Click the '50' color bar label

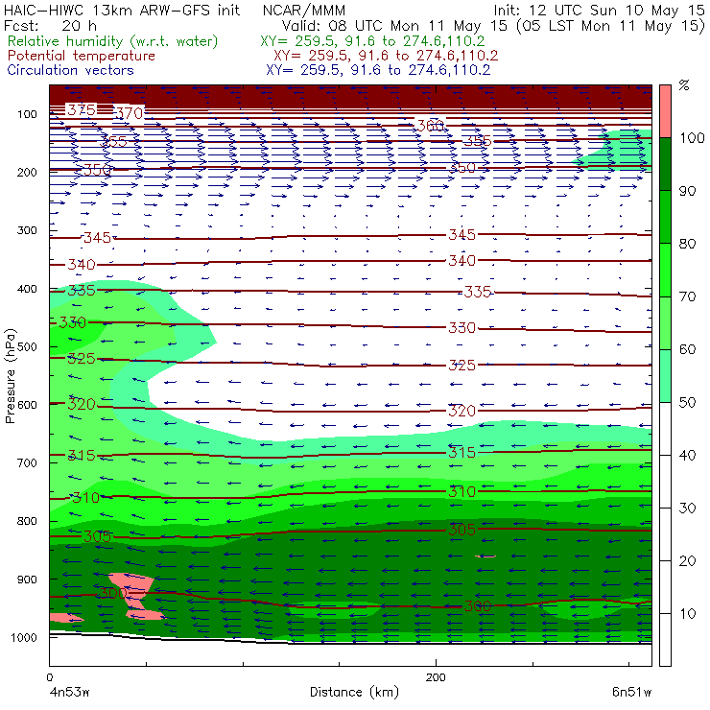[x=687, y=403]
